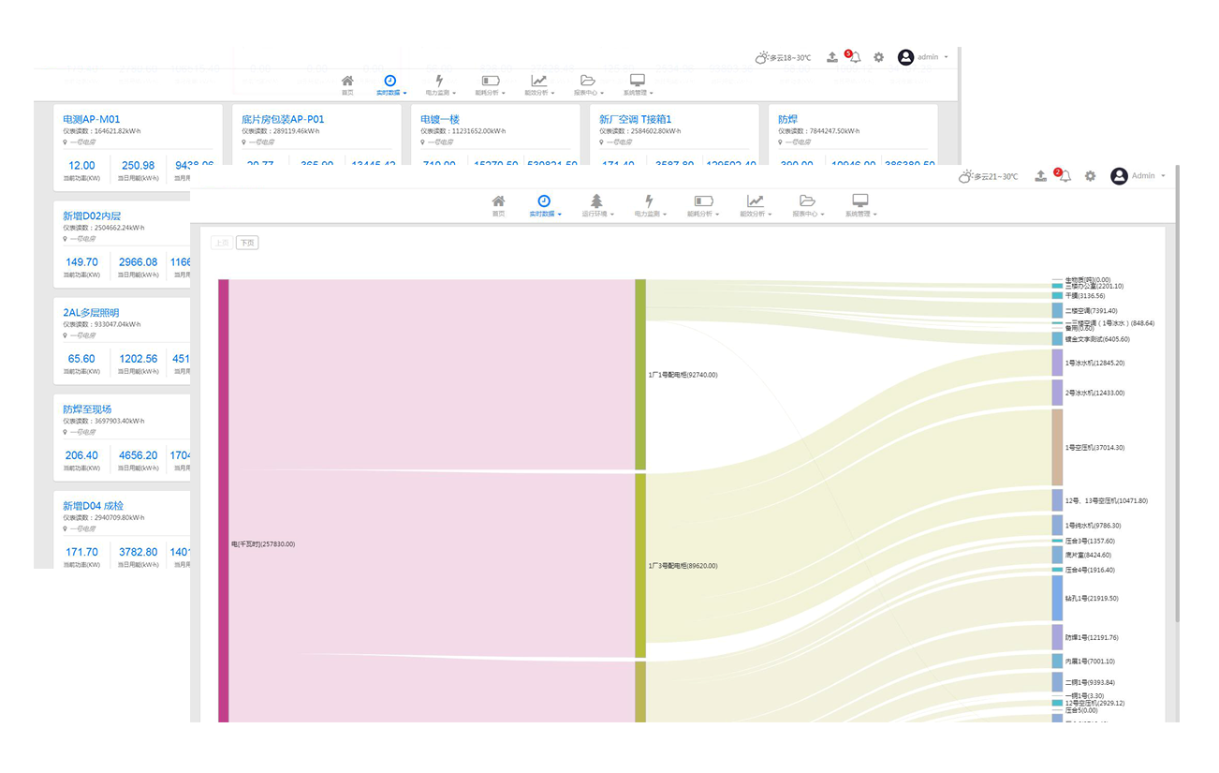Open the 首页 menu item in back window
The height and width of the screenshot is (773, 1219).
[347, 93]
